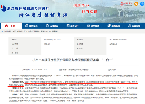This screenshot has height=104, width=145.
Task: Click the 浙江省住房和城乡建设厅 header title
Action: (28, 9)
